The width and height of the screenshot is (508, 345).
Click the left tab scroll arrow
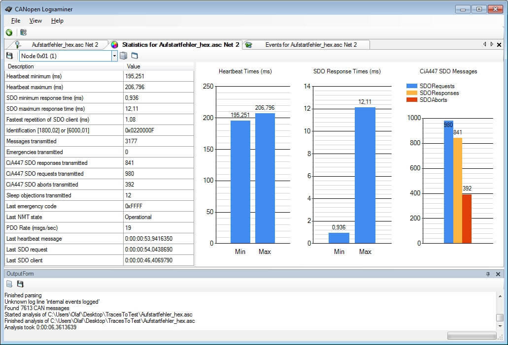click(483, 44)
